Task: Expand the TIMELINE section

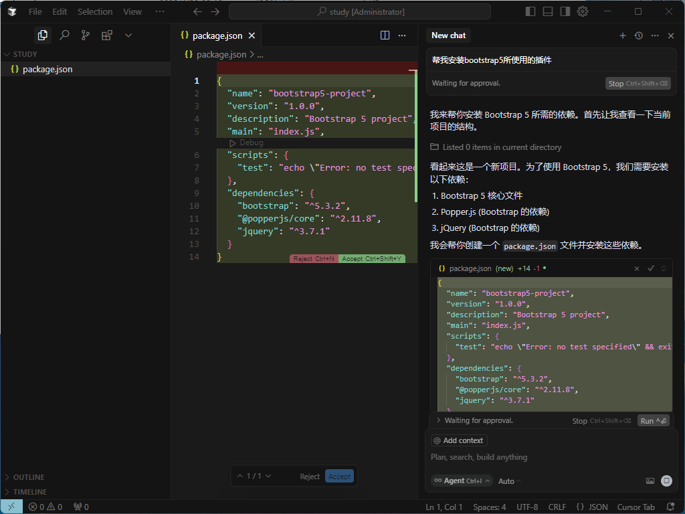Action: [x=30, y=492]
